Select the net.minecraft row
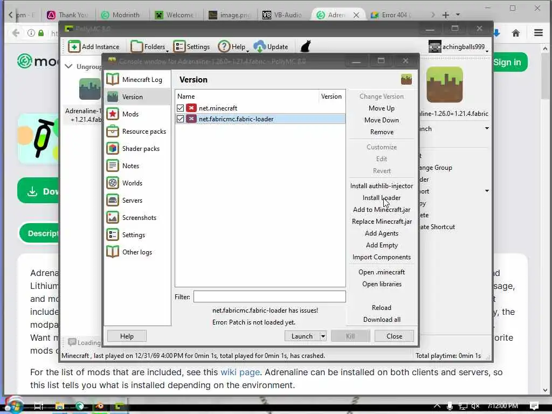The width and height of the screenshot is (552, 414). (x=260, y=108)
